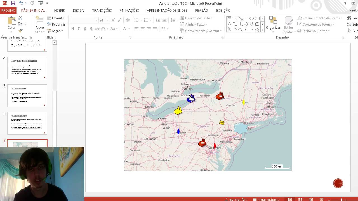The image size is (358, 201).
Task: Open the ARQUIVO tab
Action: [x=8, y=10]
